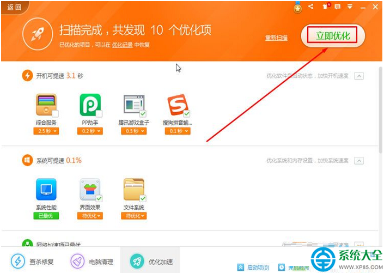384x273 pixels.
Task: Click the share icon in title bar
Action: pos(311,7)
